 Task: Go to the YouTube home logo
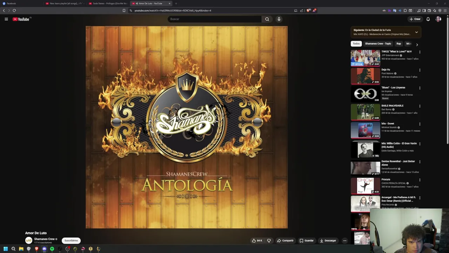pyautogui.click(x=21, y=19)
